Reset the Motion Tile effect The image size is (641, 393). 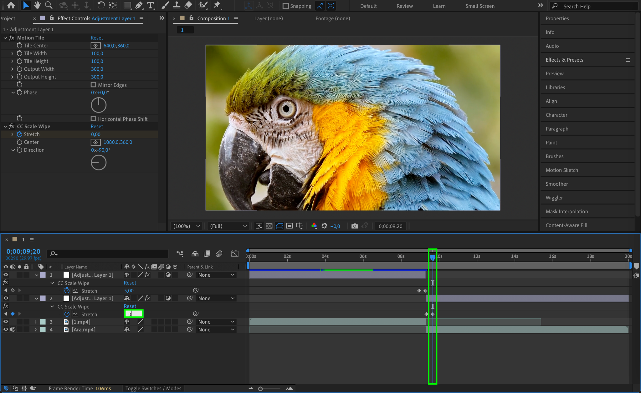click(97, 38)
